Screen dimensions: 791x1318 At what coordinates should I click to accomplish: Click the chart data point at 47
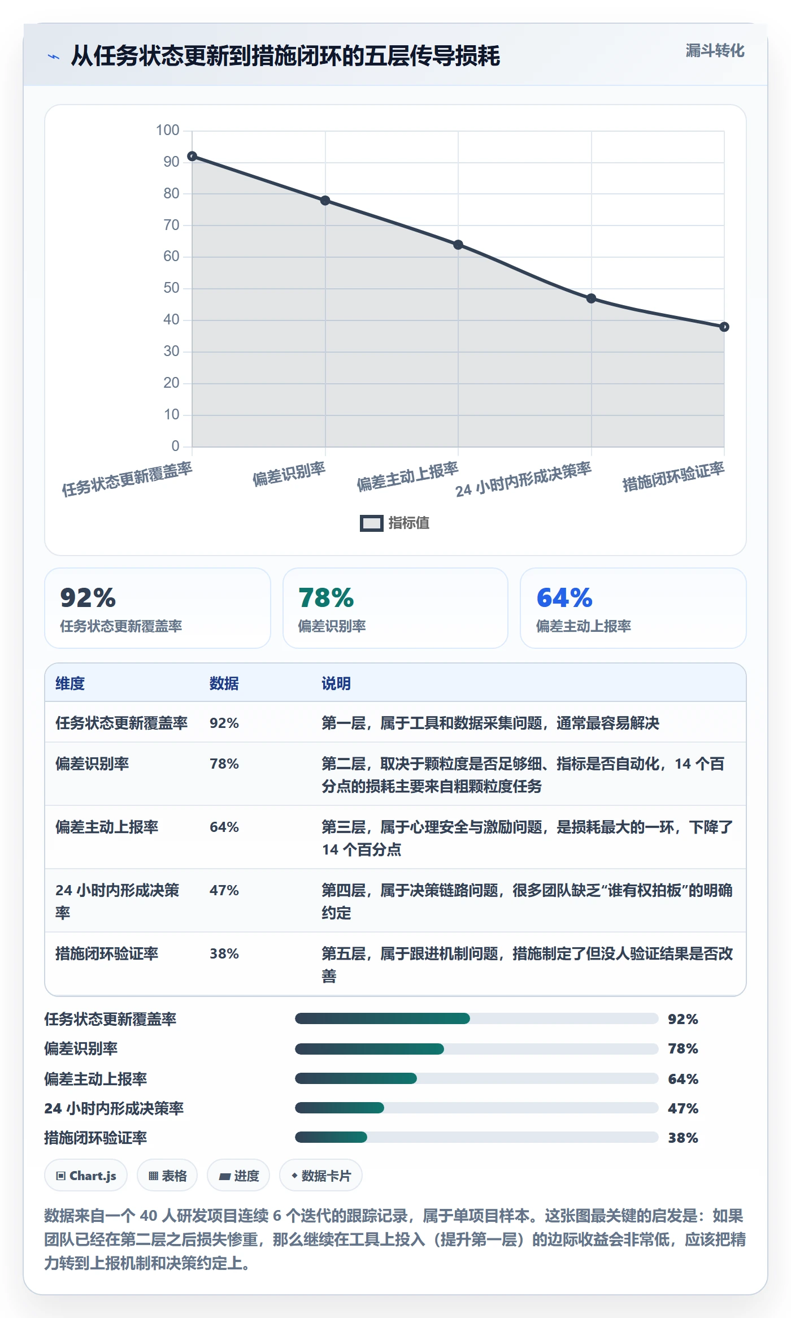point(591,298)
